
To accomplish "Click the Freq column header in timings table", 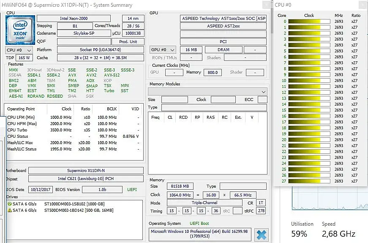I will [x=155, y=117].
